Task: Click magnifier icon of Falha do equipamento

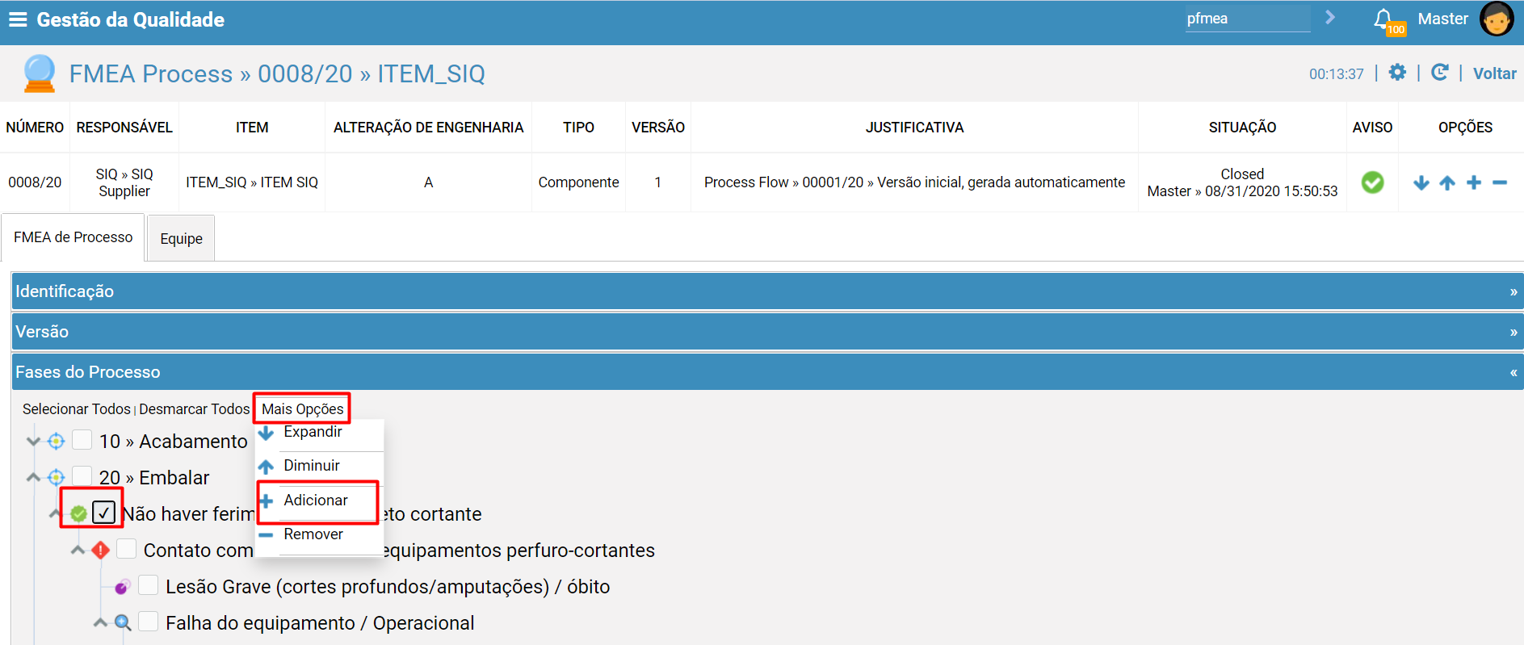Action: 123,622
